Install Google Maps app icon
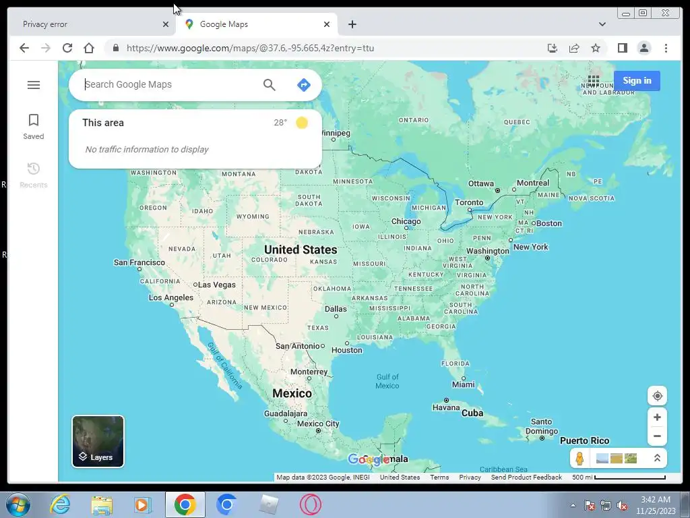Screen dimensions: 690x518 [x=553, y=48]
